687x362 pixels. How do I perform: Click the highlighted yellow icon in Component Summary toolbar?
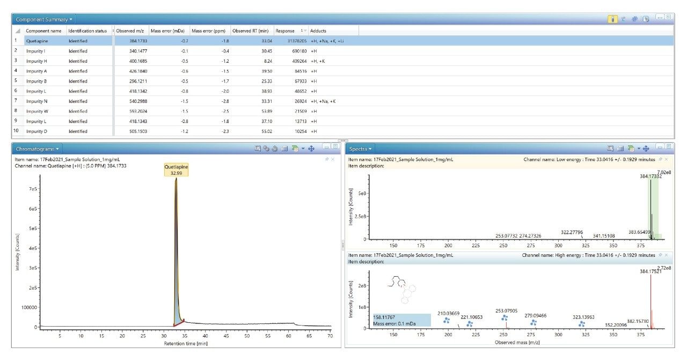pos(612,19)
